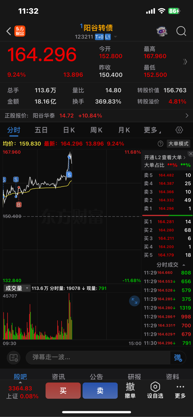This screenshot has width=193, height=417.
Task: Expand 更多 chart period dropdown
Action: tap(152, 130)
